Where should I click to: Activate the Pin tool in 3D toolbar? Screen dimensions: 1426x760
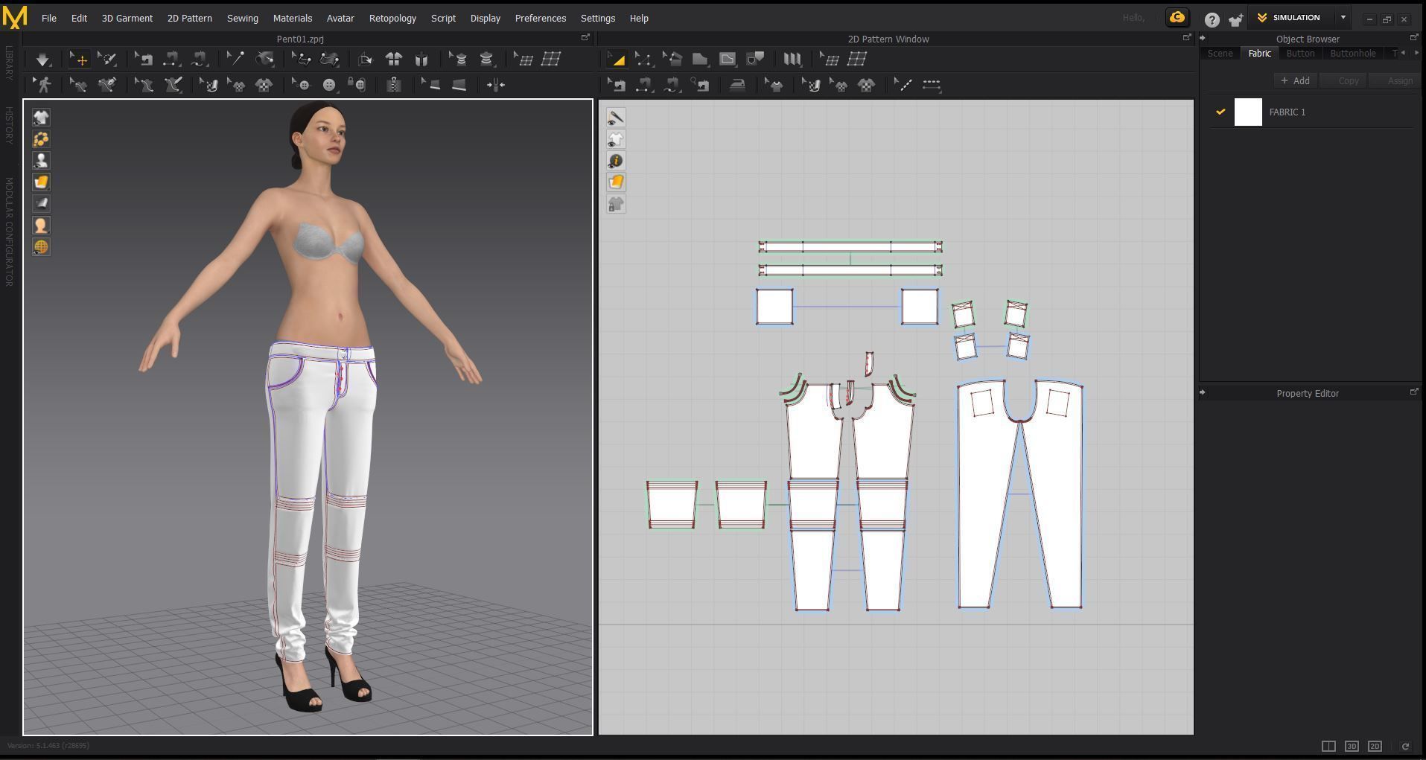[x=235, y=60]
